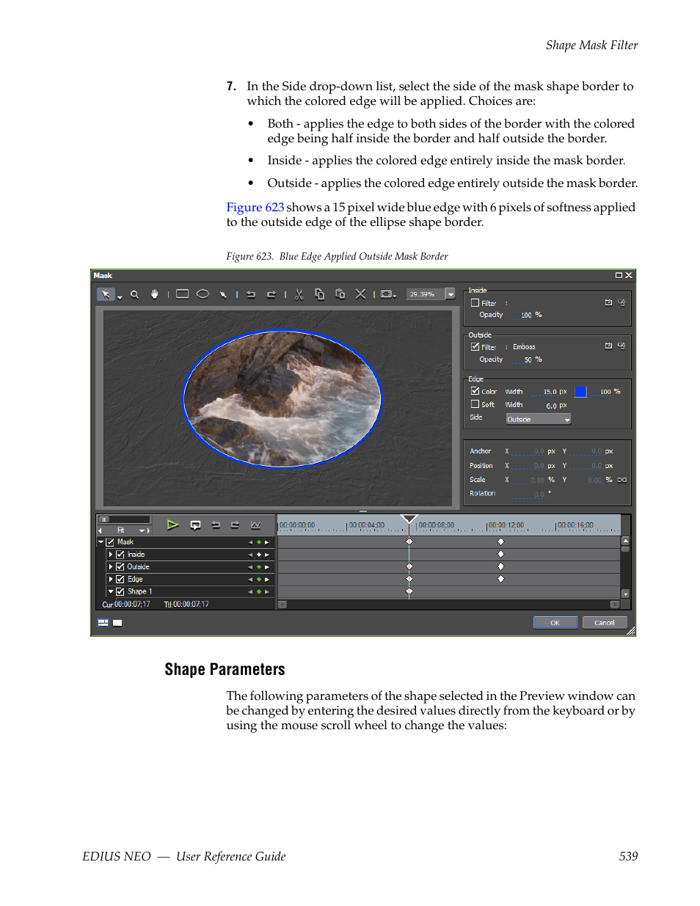Click the OK button
Viewport: 700px width, 906px height.
(555, 623)
